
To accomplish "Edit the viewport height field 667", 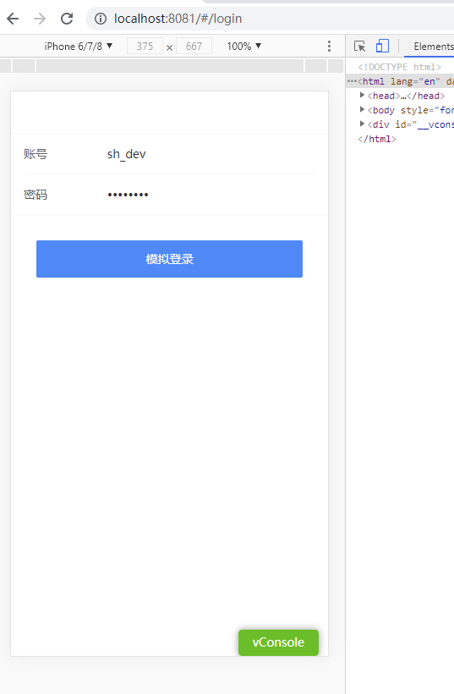I will pos(194,46).
